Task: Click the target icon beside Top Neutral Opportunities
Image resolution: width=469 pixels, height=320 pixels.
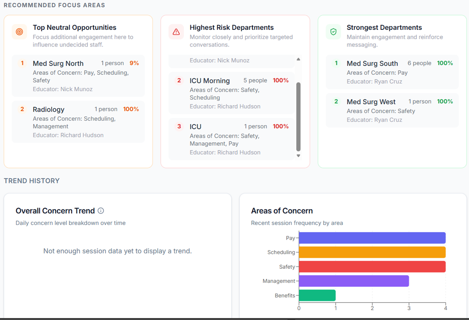Action: (x=19, y=32)
